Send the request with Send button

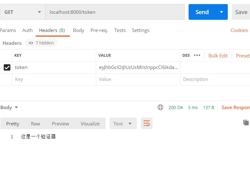click(202, 12)
